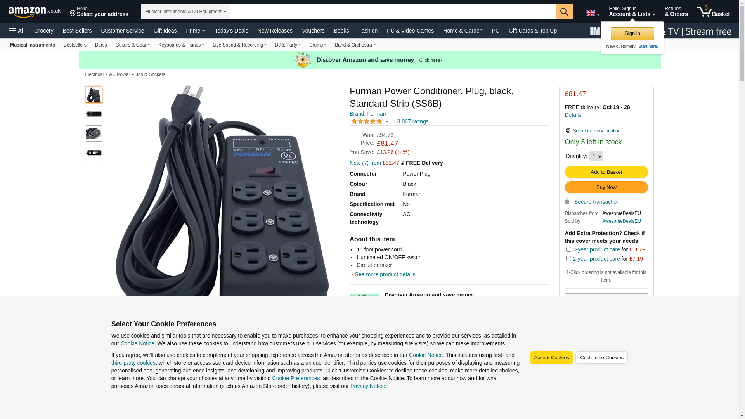Click the UK flag language selector

(593, 14)
